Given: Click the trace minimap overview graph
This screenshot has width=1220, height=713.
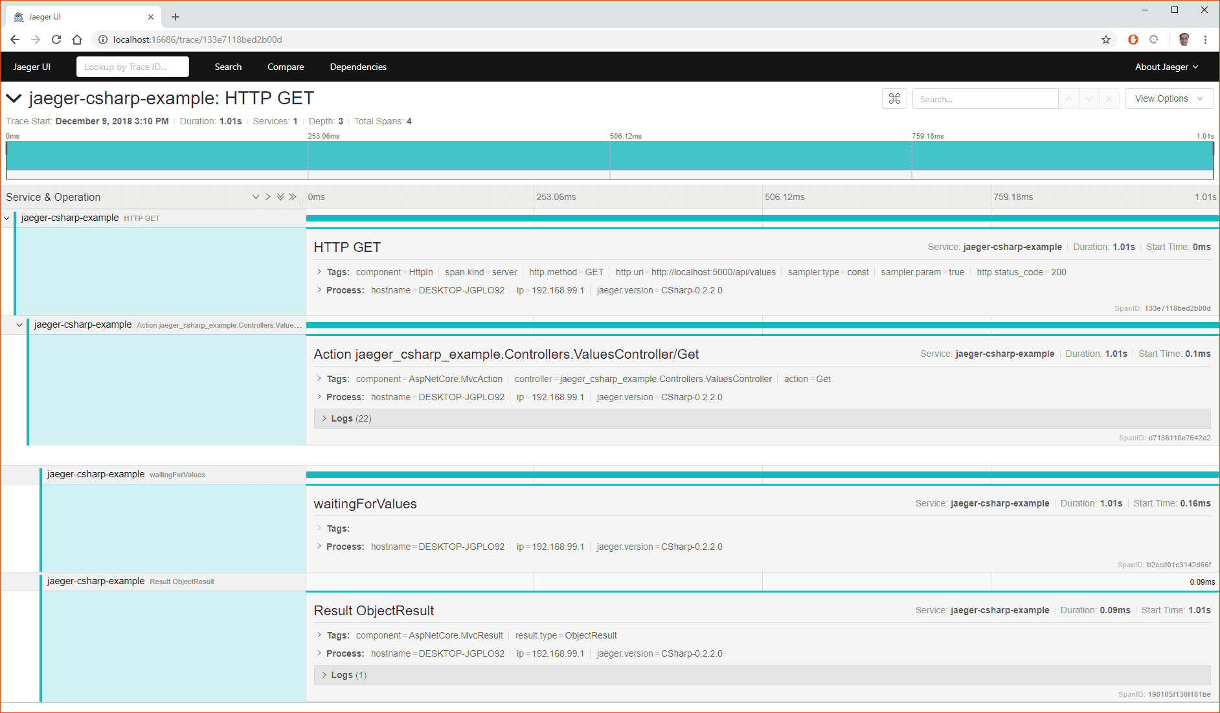Looking at the screenshot, I should (x=610, y=160).
